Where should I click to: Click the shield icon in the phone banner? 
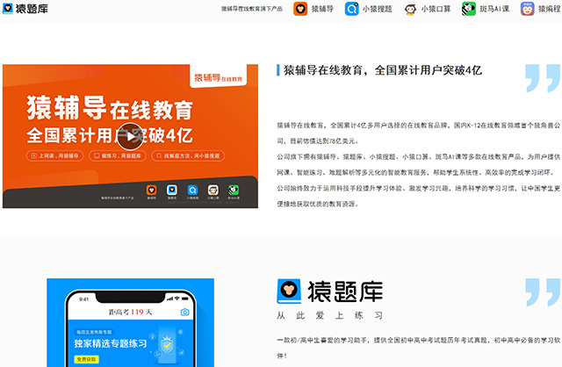[167, 345]
